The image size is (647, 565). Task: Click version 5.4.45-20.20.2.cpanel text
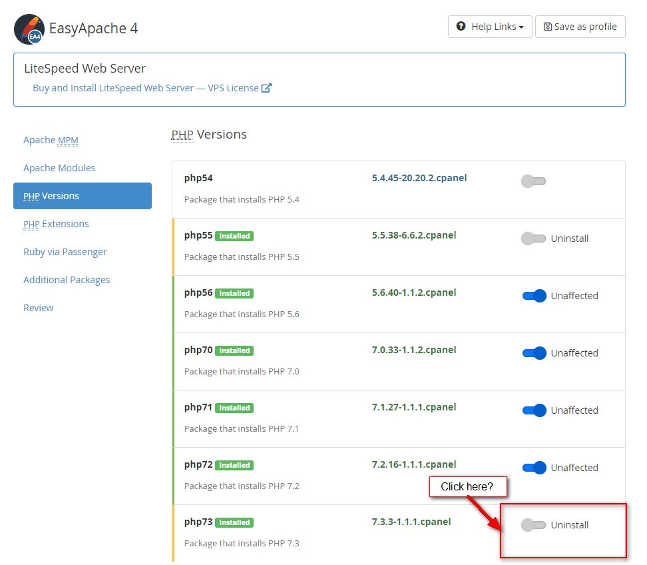[x=419, y=178]
